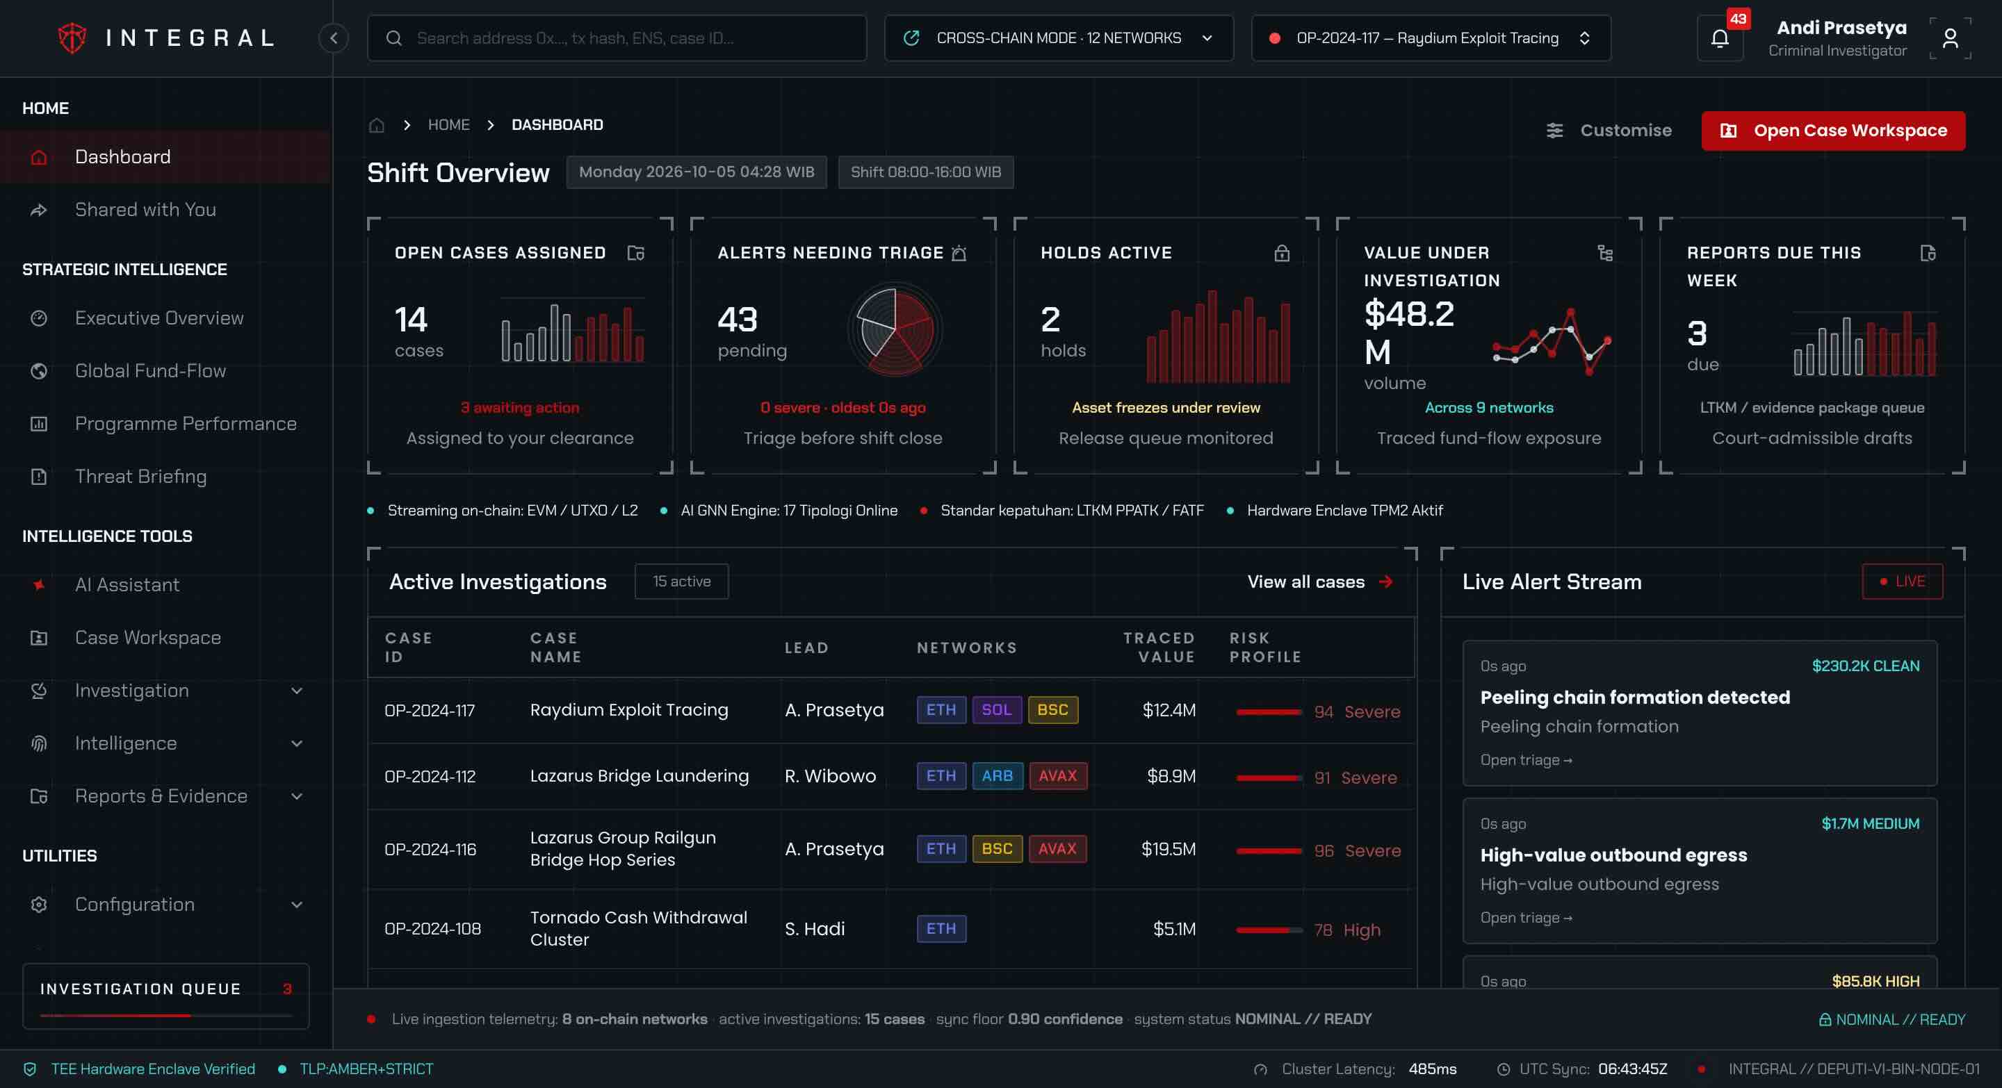Click the risk bar for Raydium Exploit Tracing
This screenshot has height=1088, width=2002.
coord(1269,711)
